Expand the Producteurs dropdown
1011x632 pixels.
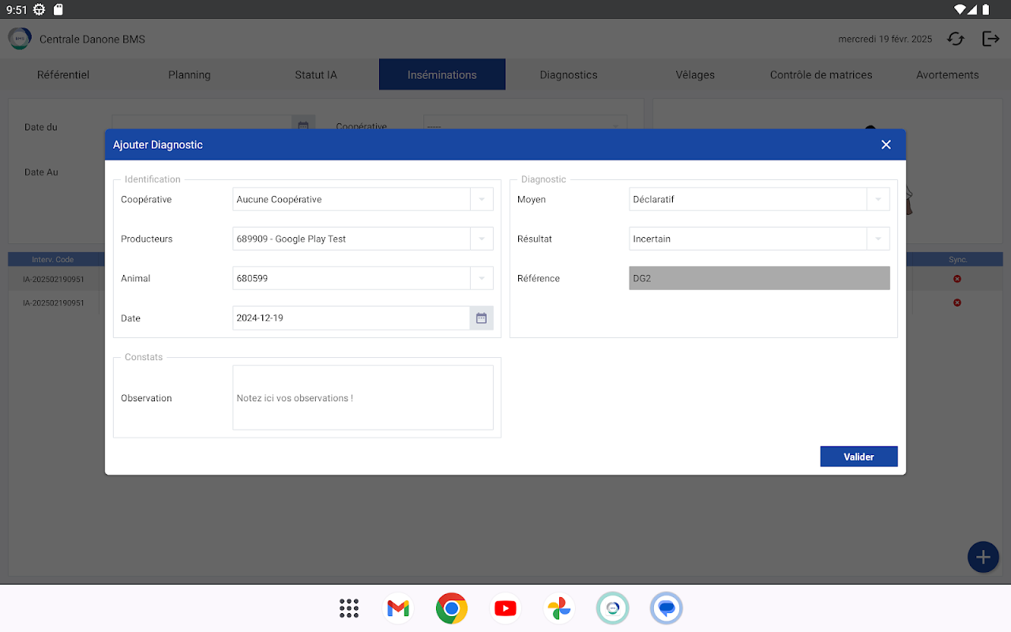482,239
